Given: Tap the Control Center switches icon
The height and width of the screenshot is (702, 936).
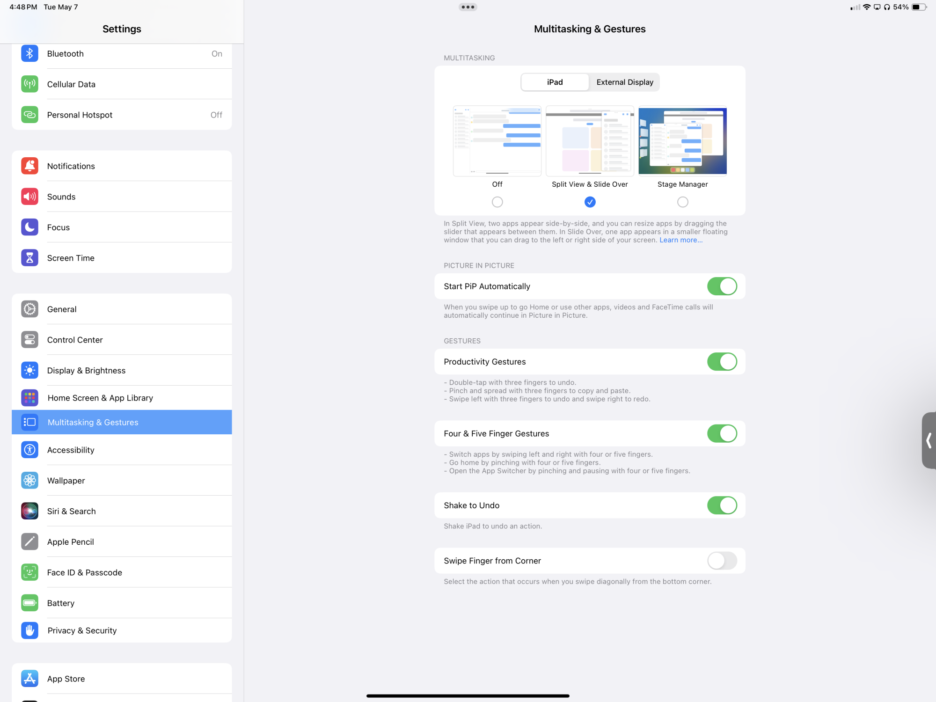Looking at the screenshot, I should pyautogui.click(x=29, y=340).
